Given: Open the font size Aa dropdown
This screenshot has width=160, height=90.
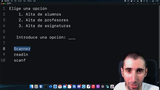Looking at the screenshot, I should point(133,4).
